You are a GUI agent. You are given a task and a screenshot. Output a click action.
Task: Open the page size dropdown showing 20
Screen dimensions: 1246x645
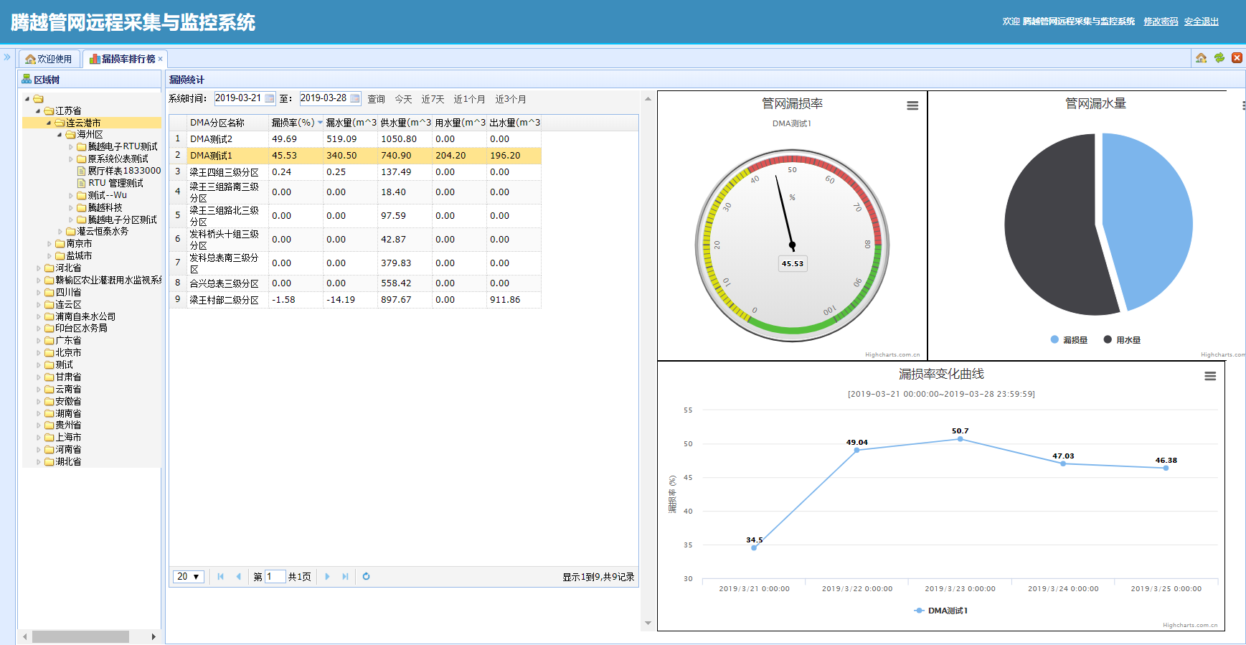[189, 577]
